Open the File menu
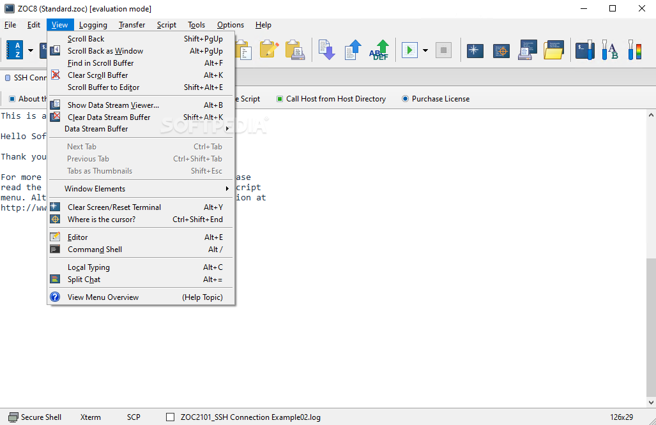Viewport: 656px width, 425px height. (10, 25)
